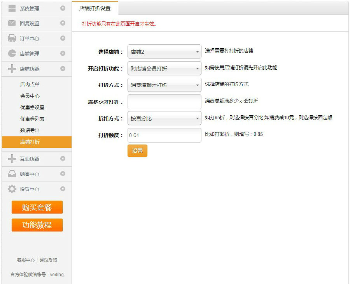This screenshot has width=350, height=284.
Task: Click the 互动功能 menu label
Action: [30, 159]
